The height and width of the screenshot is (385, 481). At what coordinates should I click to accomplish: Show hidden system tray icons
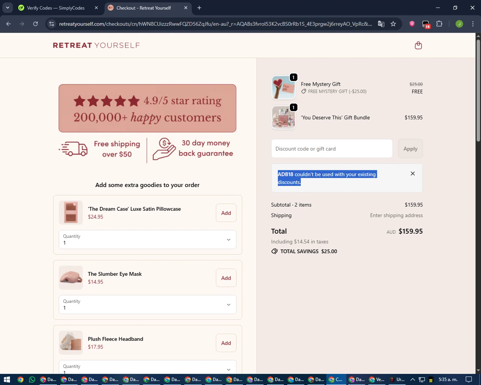click(x=412, y=380)
